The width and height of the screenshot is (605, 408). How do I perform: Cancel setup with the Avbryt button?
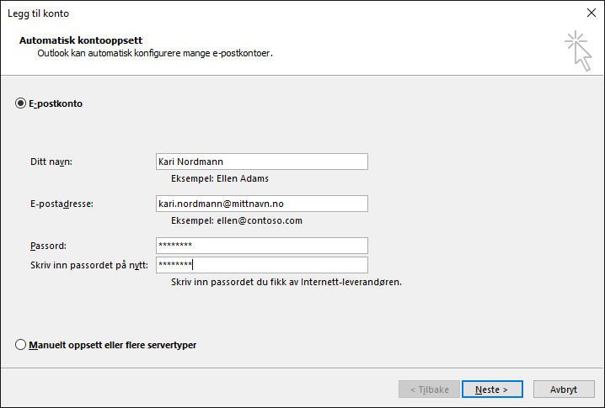click(564, 389)
